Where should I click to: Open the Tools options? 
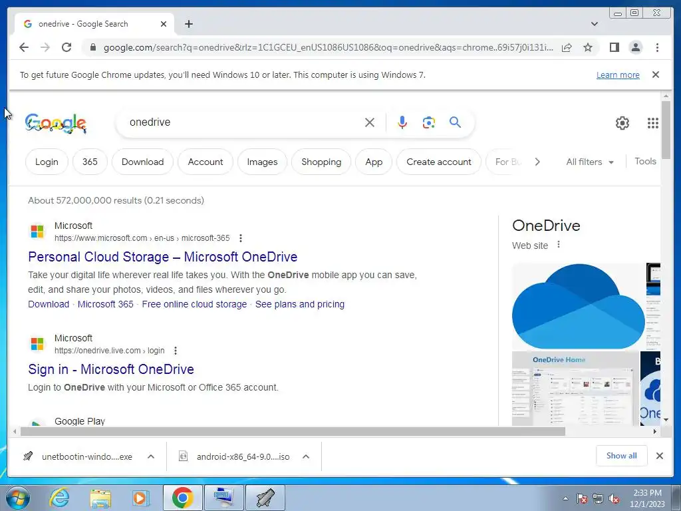tap(645, 161)
